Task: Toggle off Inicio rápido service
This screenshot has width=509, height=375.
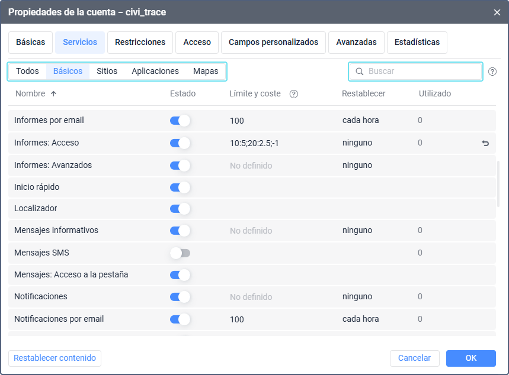Action: [x=180, y=187]
